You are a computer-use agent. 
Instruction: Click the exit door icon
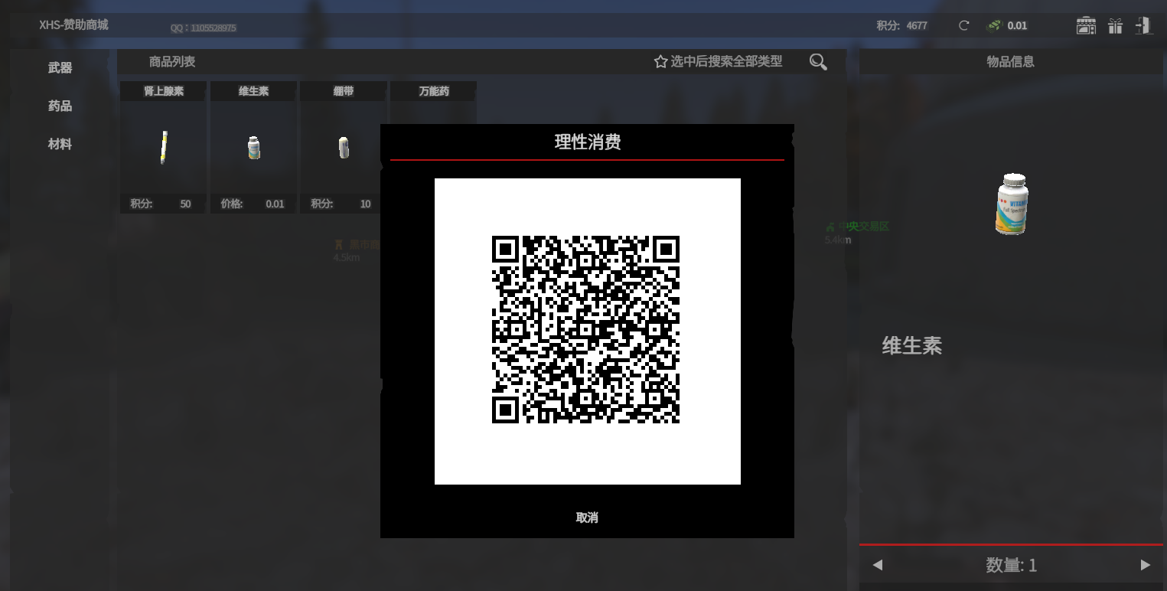[1143, 25]
